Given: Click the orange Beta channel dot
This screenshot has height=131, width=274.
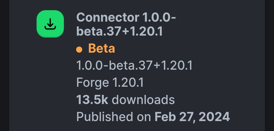Looking at the screenshot, I should 79,49.
